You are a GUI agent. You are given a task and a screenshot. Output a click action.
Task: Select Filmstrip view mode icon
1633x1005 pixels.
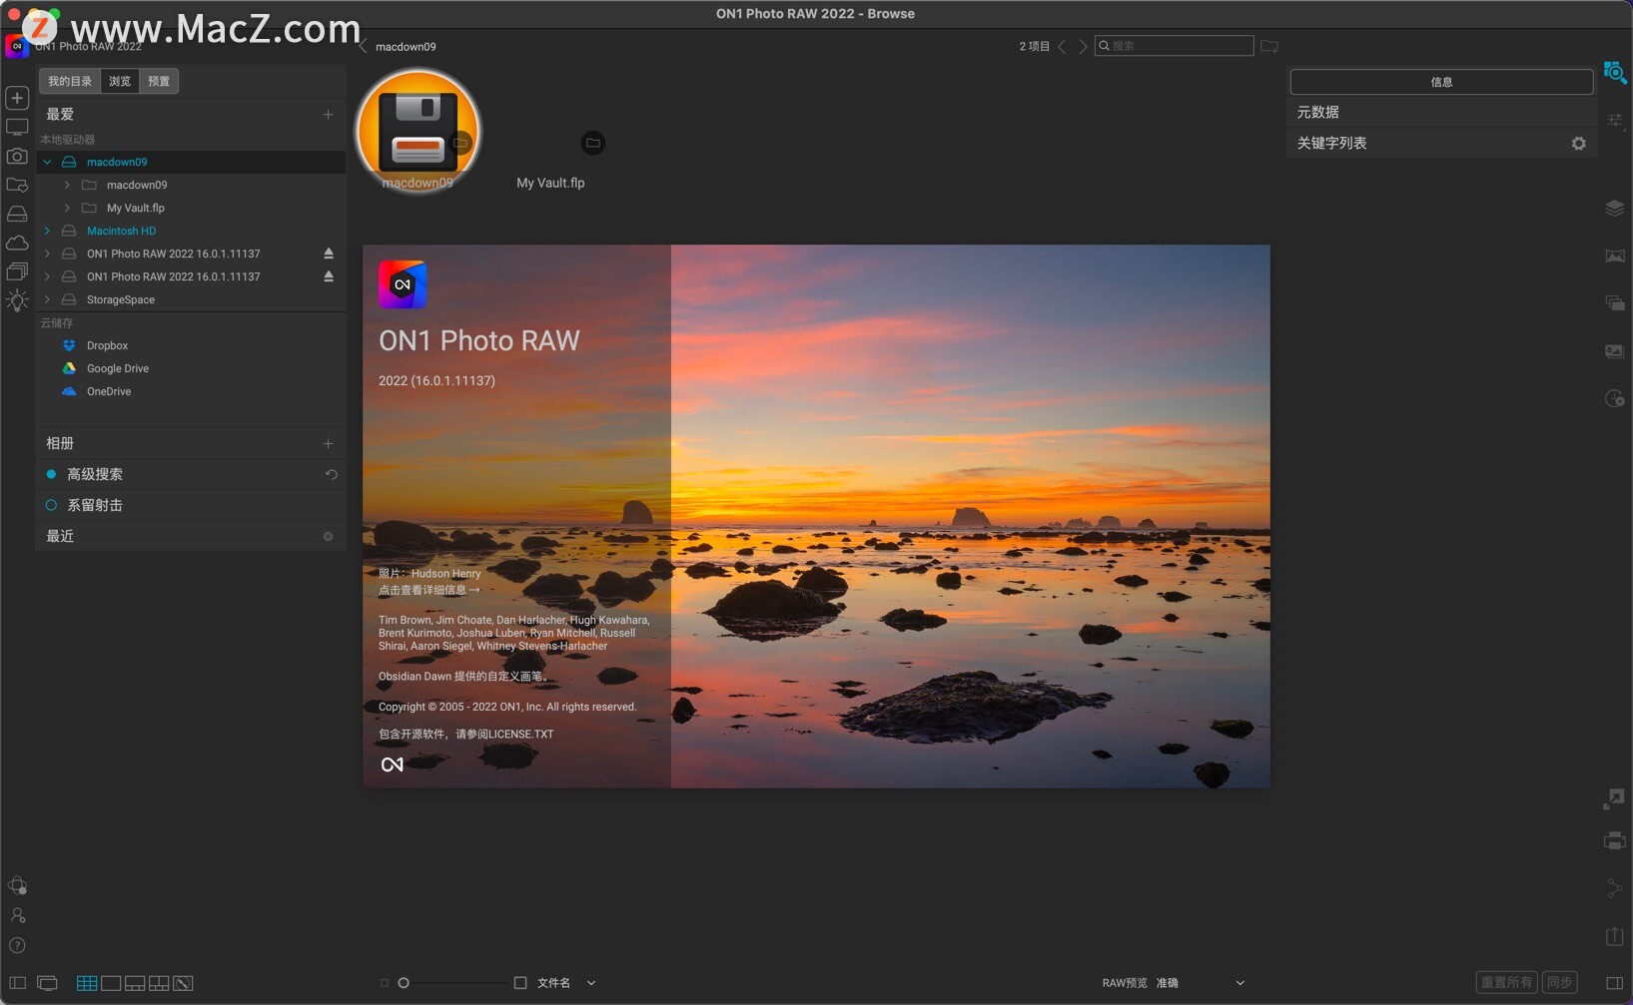(x=135, y=983)
